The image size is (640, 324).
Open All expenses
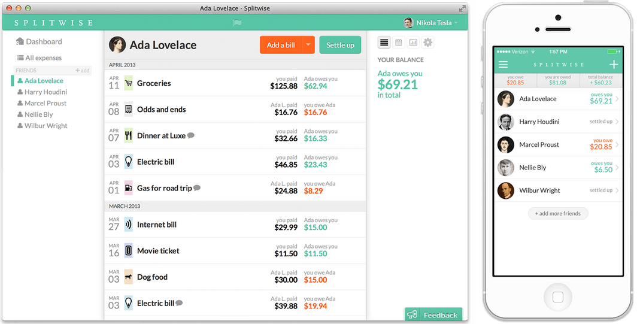[39, 58]
